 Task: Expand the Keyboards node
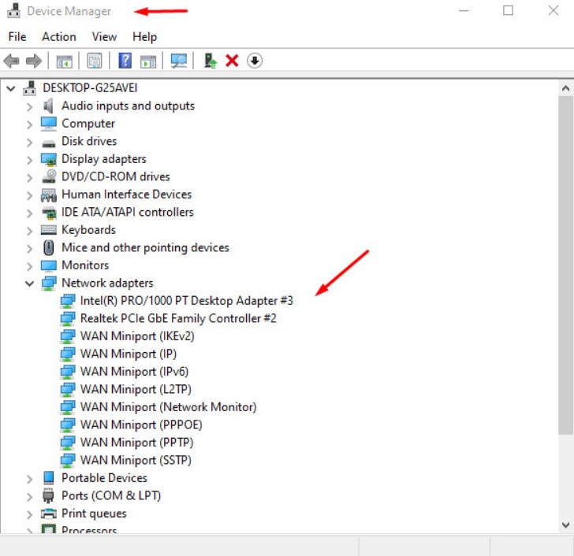pyautogui.click(x=30, y=231)
